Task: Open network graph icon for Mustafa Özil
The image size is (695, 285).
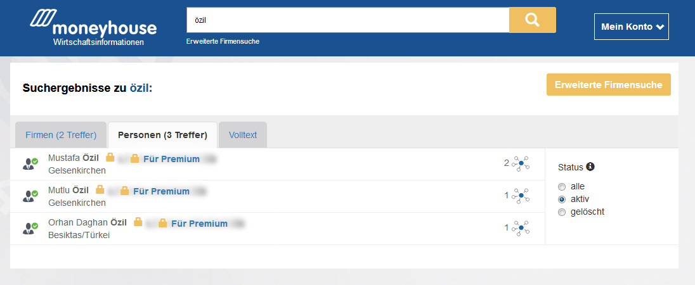Action: [521, 163]
